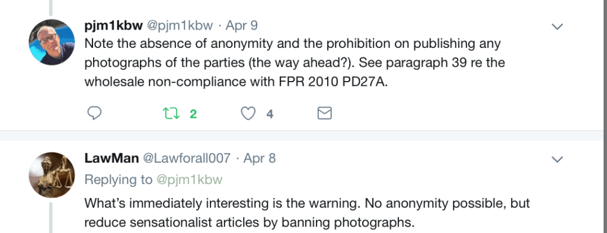This screenshot has width=607, height=233.
Task: Click the thread connector line below LawMan's avatar
Action: tap(51, 218)
